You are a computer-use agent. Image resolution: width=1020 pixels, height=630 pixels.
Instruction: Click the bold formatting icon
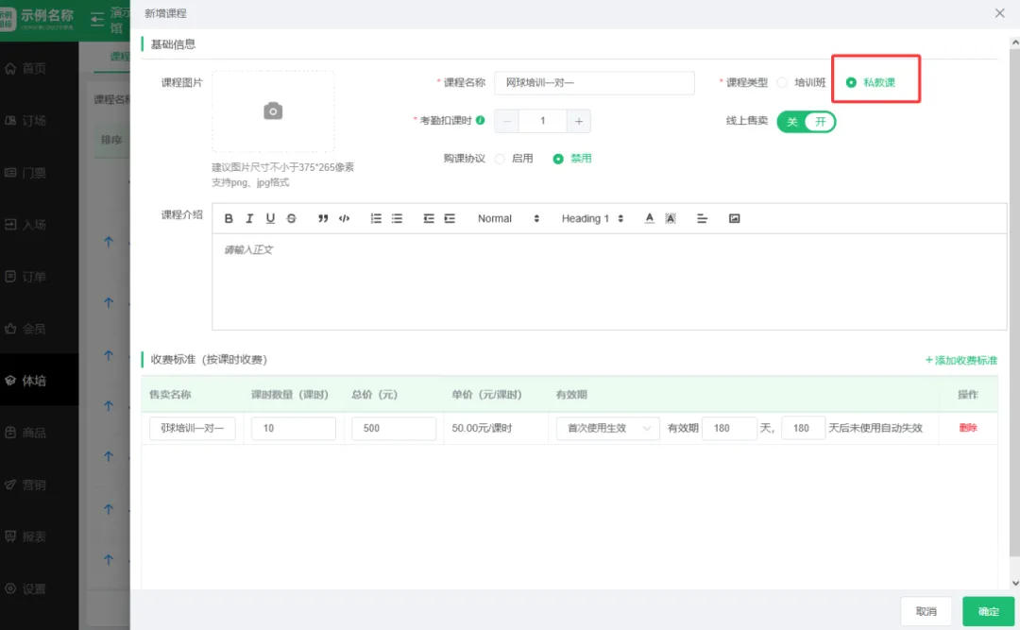tap(229, 218)
